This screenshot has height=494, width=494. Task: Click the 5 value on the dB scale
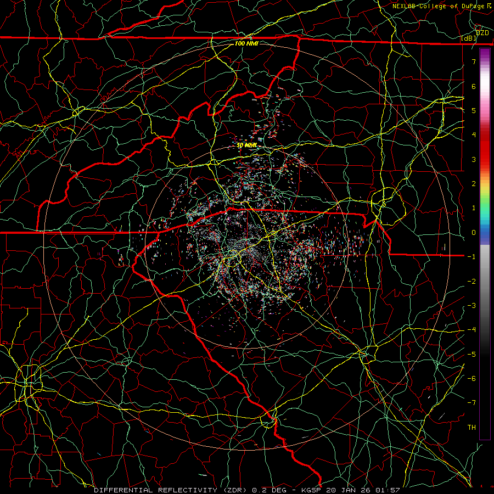474,110
